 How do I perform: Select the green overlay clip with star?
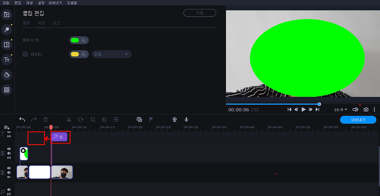click(24, 154)
